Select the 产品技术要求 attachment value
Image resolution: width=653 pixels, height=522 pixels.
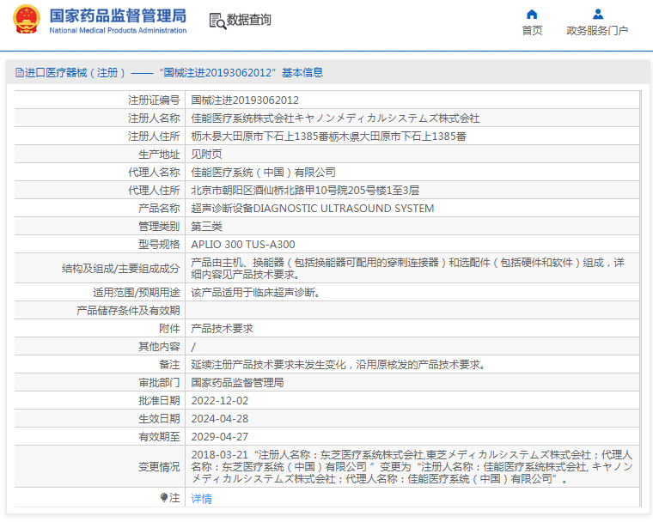point(222,329)
